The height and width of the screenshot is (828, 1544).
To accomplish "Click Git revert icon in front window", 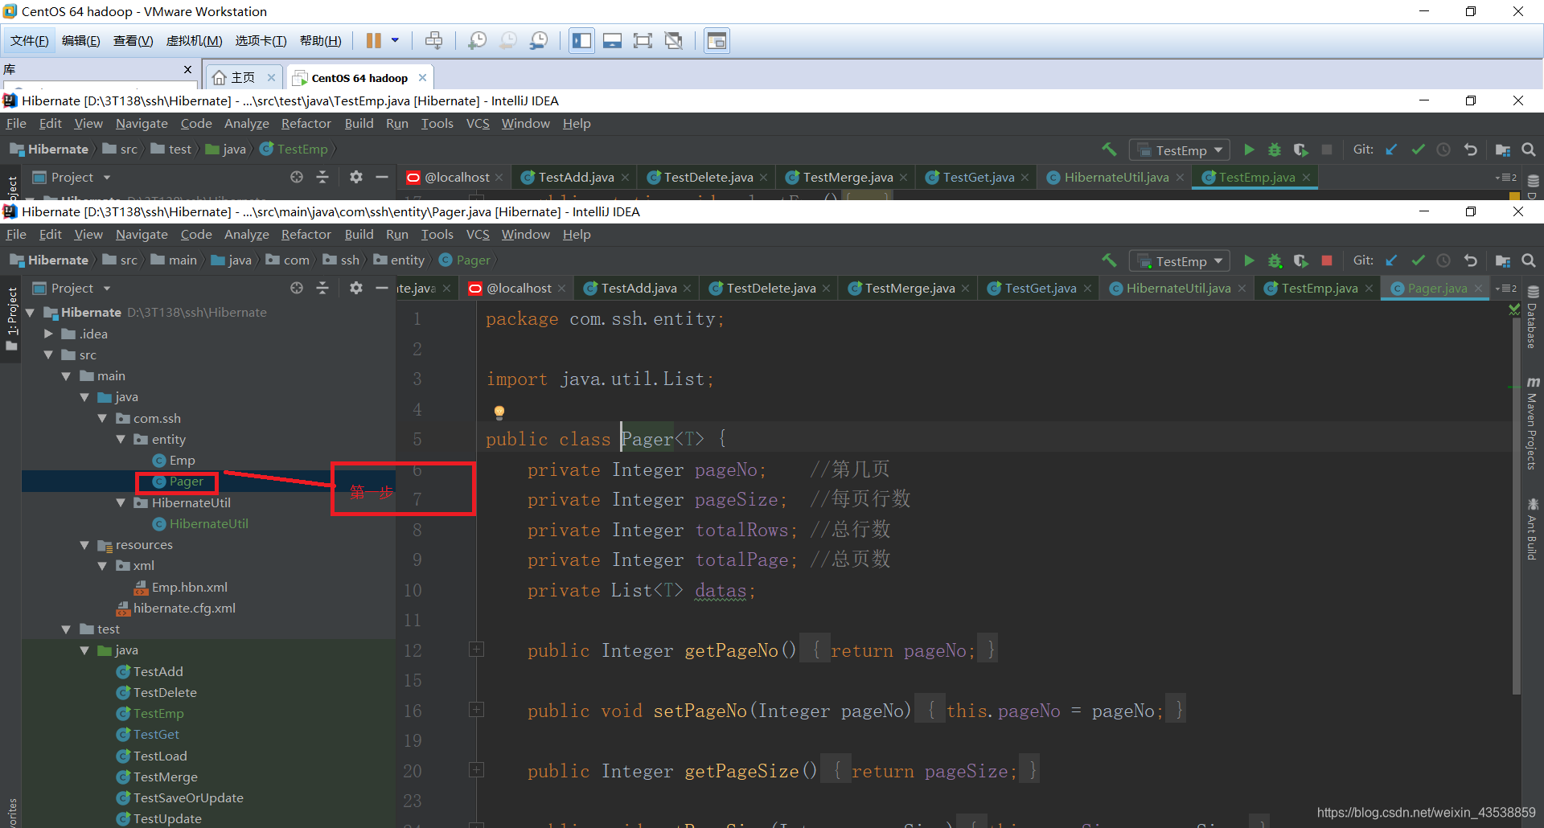I will pyautogui.click(x=1470, y=260).
